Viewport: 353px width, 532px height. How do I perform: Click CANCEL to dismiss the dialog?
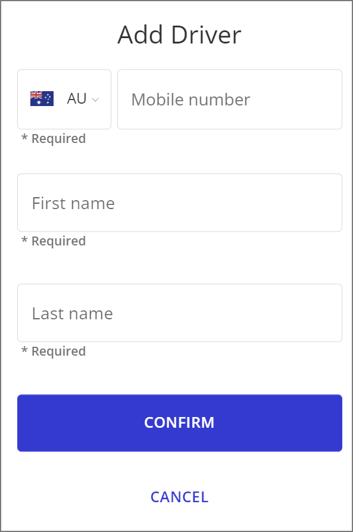coord(179,497)
